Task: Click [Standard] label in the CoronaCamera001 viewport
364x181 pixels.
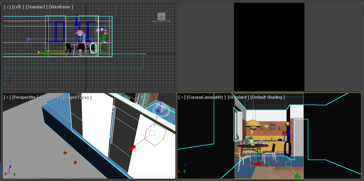Action: 238,97
